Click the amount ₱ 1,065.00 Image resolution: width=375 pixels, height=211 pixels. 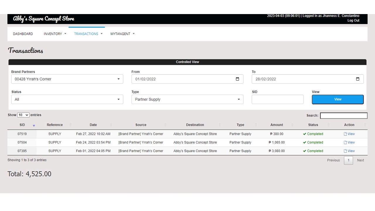point(277,142)
